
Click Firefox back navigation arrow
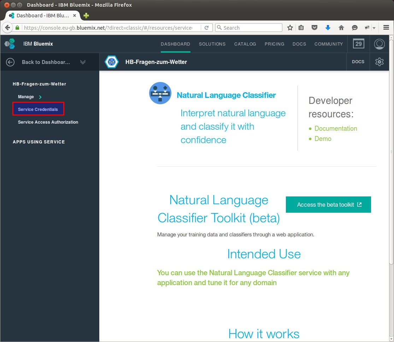coord(7,28)
